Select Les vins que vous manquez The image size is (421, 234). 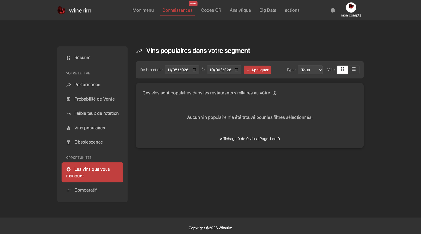click(92, 172)
